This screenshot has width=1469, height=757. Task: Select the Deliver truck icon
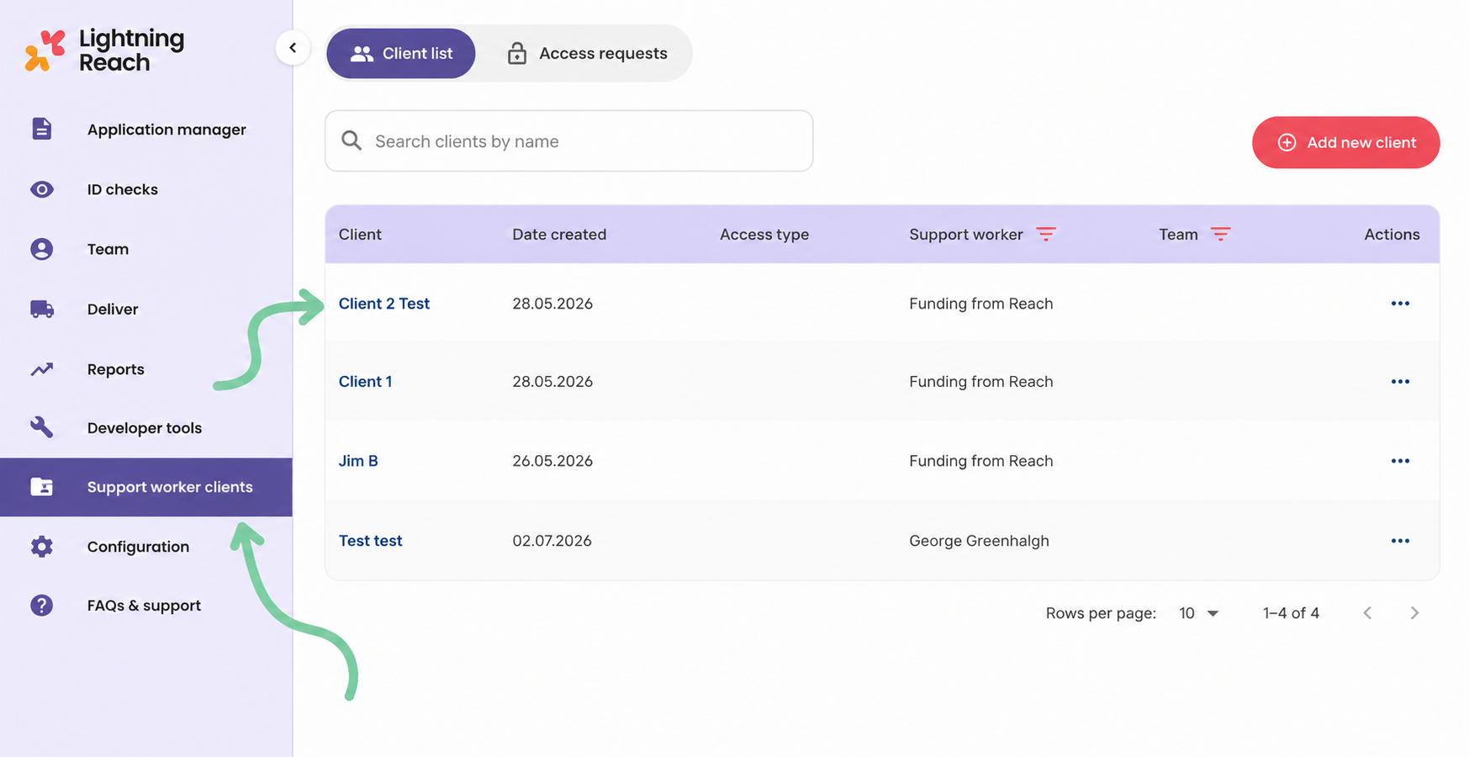(42, 309)
